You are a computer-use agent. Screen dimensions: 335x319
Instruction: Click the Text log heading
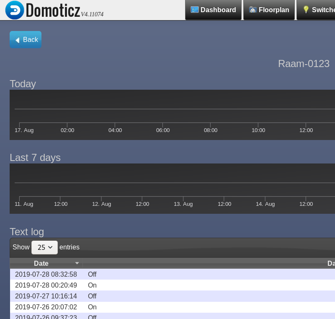pos(27,232)
